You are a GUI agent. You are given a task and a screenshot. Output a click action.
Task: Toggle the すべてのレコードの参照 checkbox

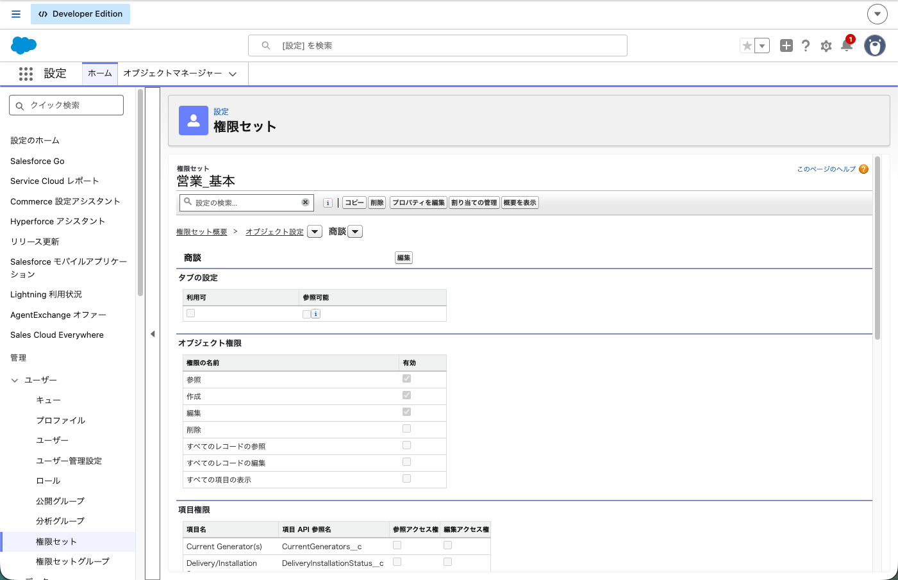click(x=406, y=445)
